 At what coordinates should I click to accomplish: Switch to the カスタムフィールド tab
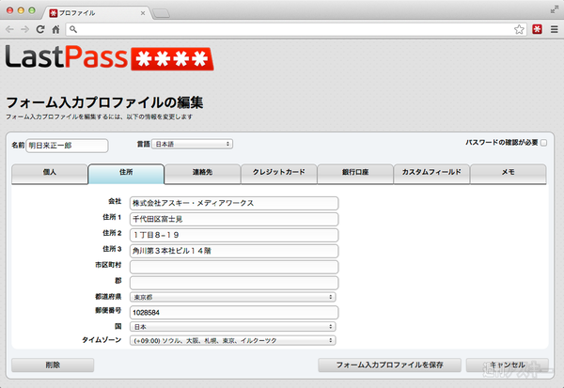click(431, 174)
